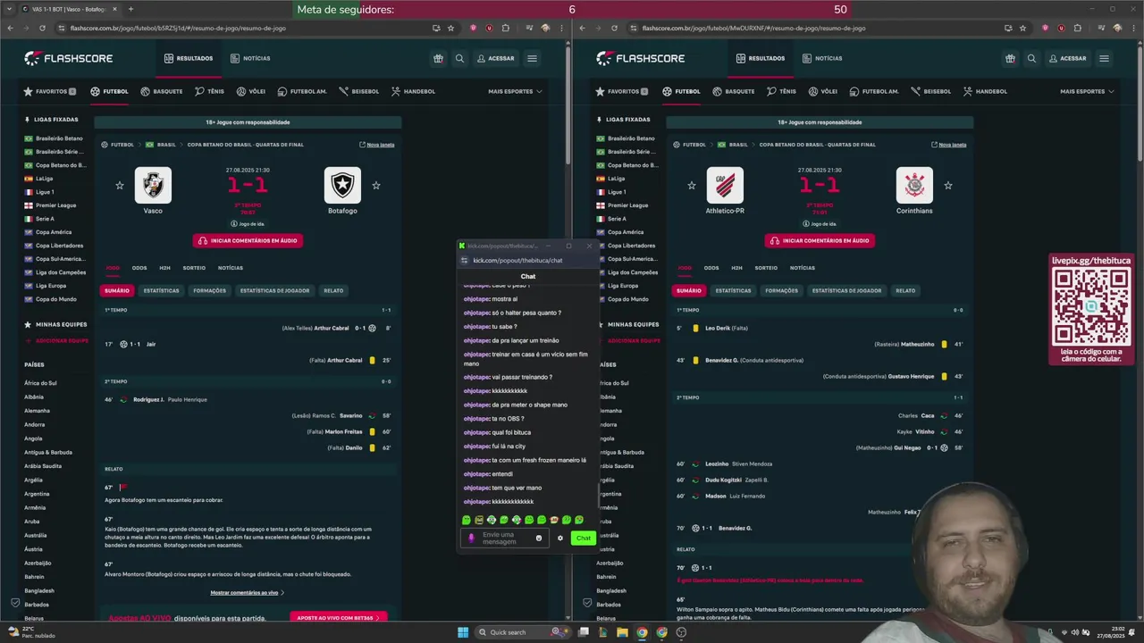Switch to Estatísticas tab in left window
1144x643 pixels.
click(162, 290)
